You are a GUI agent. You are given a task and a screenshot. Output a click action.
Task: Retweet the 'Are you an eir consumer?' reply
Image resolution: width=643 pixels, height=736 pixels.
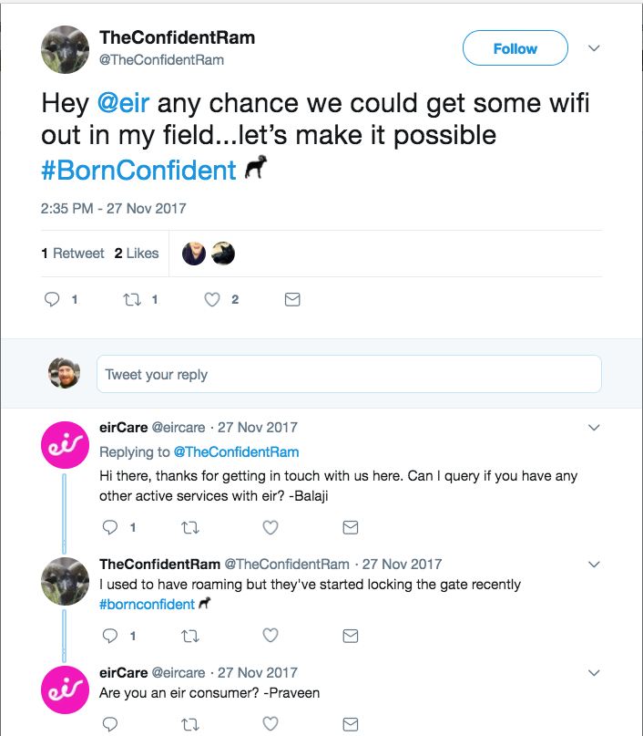[x=190, y=725]
